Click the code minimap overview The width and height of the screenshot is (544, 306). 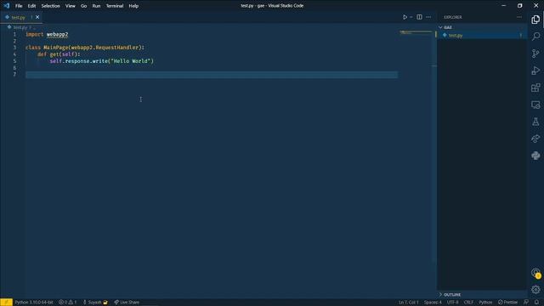pyautogui.click(x=416, y=32)
